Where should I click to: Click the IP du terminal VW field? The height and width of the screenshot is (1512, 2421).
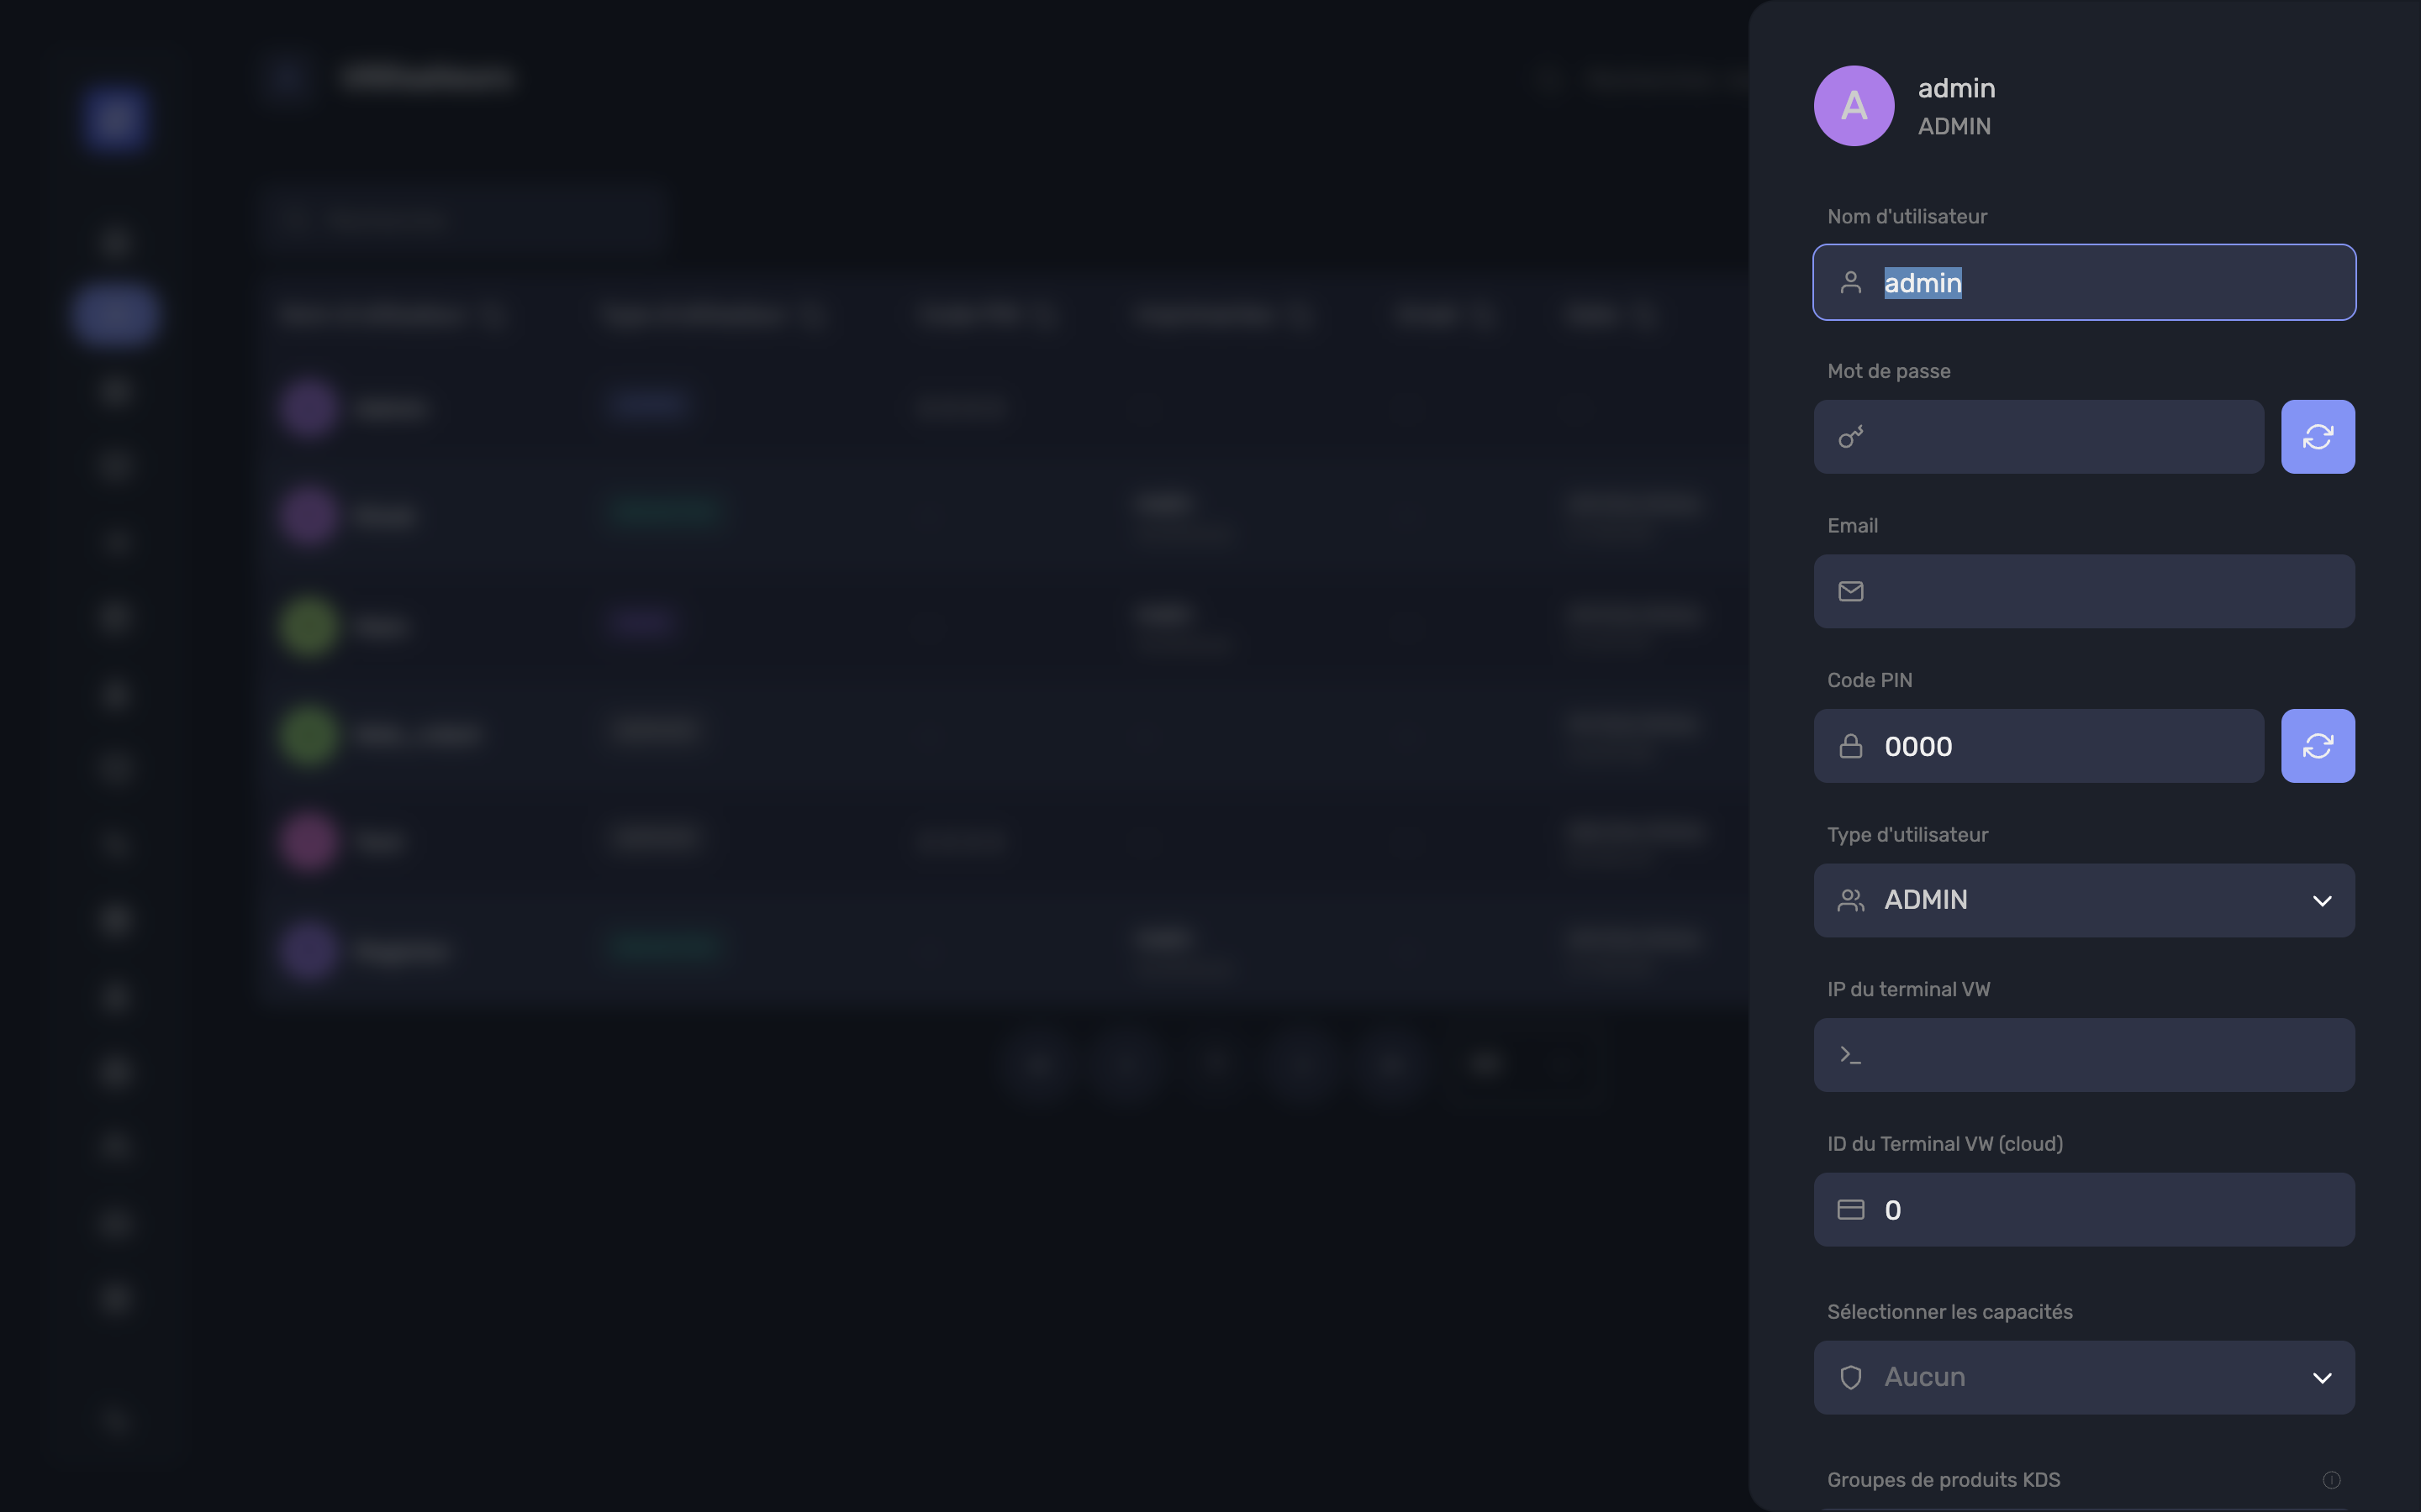click(x=2084, y=1055)
